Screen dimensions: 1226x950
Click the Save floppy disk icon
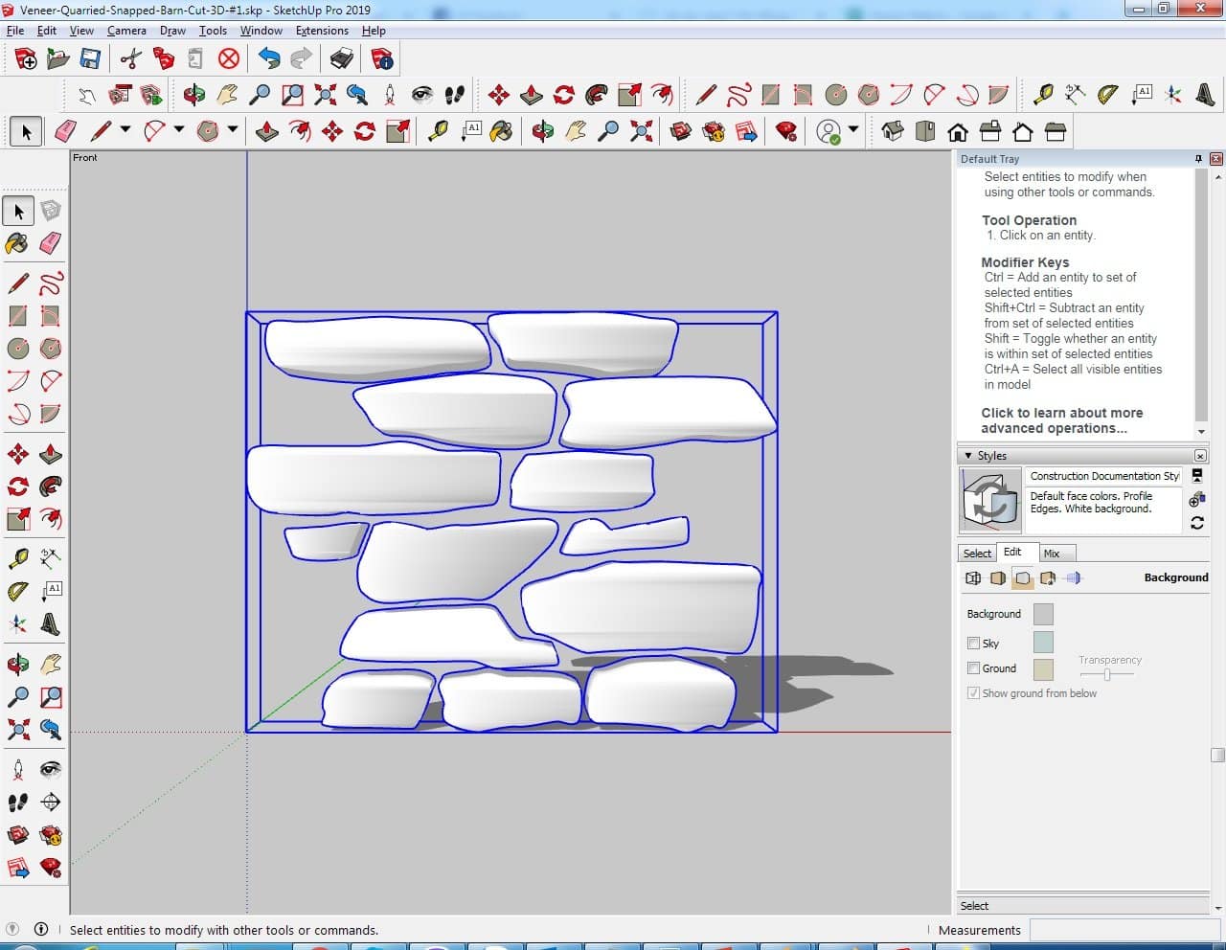click(x=90, y=59)
